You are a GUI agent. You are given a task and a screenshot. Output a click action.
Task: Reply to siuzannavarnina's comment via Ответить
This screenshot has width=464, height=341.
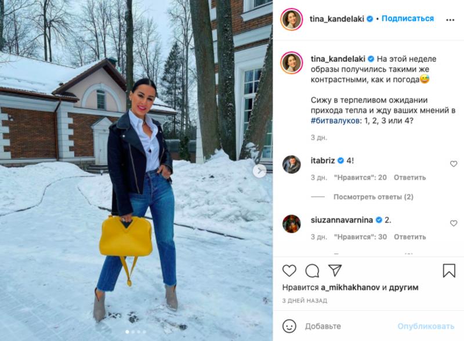point(409,237)
